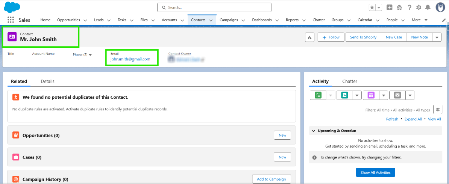Open the Reports nav tab
The width and height of the screenshot is (449, 184).
coord(292,20)
